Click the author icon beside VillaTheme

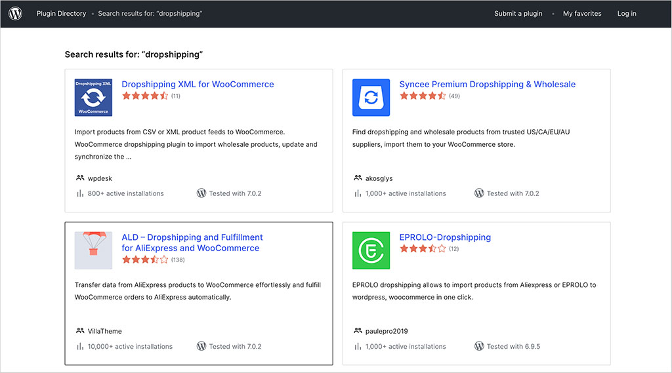tap(80, 330)
